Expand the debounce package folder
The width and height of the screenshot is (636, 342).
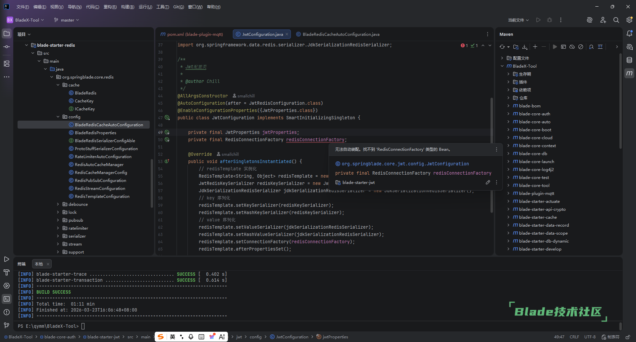click(58, 204)
